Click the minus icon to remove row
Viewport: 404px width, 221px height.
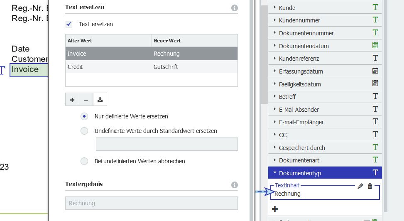pos(86,100)
